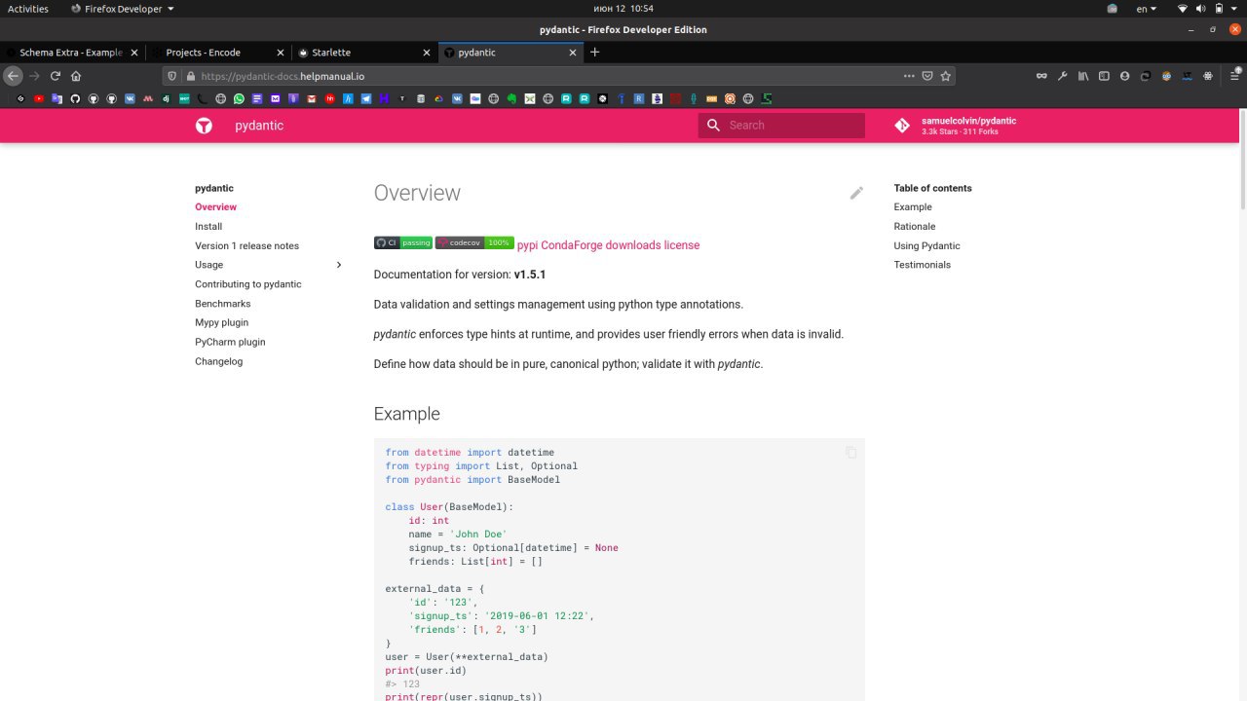1247x701 pixels.
Task: Click the search magnifier icon
Action: point(713,125)
